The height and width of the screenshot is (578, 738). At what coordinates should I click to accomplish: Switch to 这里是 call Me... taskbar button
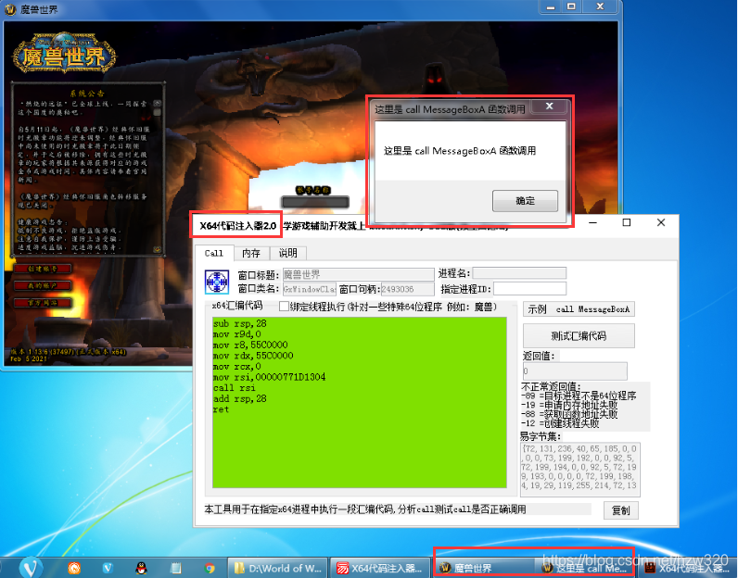point(585,568)
